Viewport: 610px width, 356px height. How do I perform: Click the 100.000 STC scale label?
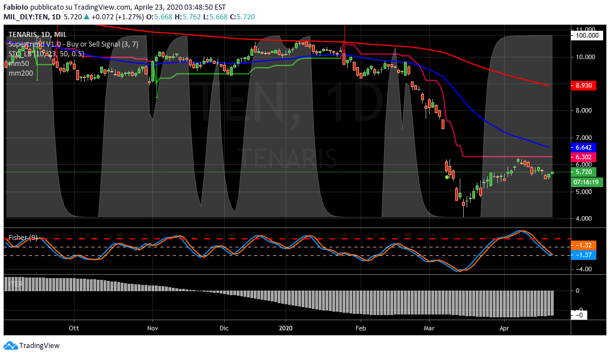coord(586,35)
